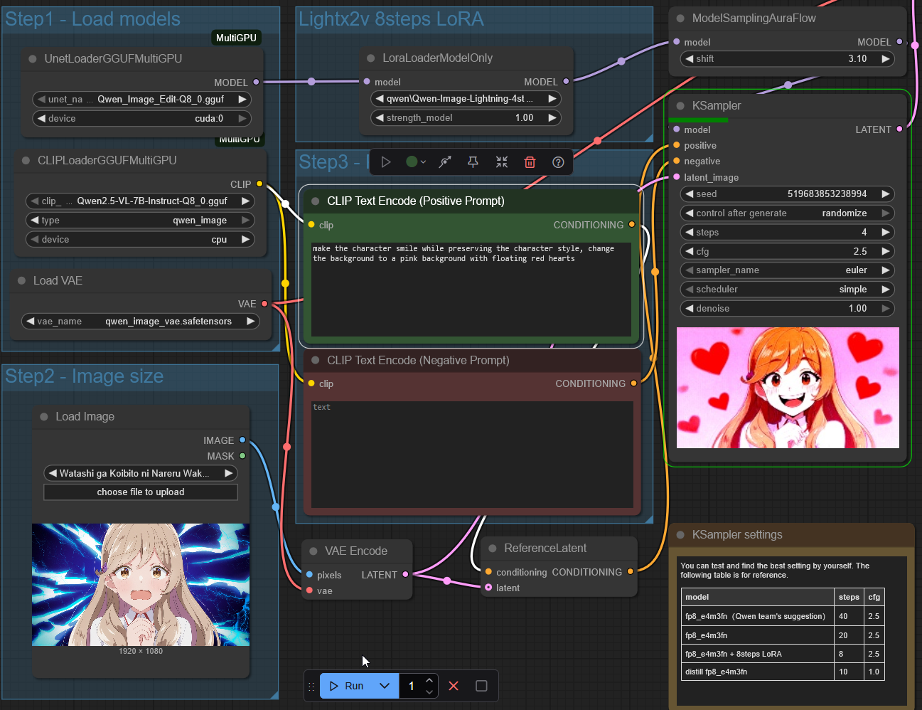Open the scheduler simple selection

pyautogui.click(x=788, y=290)
